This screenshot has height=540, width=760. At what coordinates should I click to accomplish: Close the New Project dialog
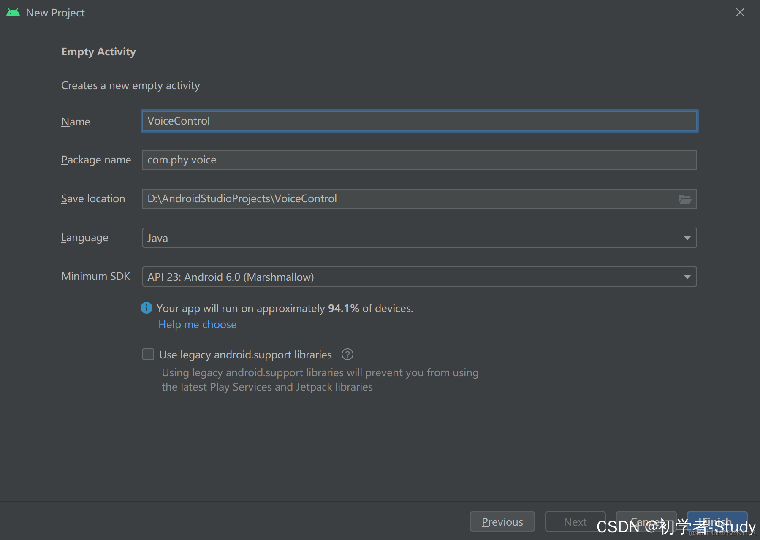click(x=740, y=13)
